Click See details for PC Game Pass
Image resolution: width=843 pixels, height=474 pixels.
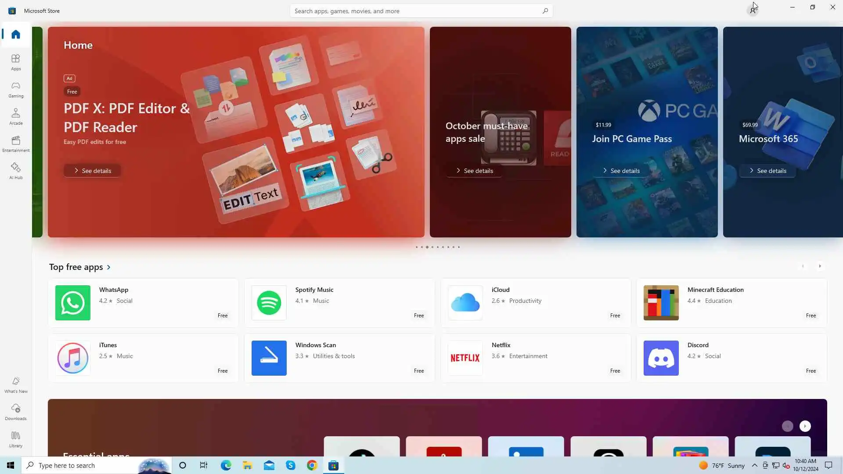[621, 171]
